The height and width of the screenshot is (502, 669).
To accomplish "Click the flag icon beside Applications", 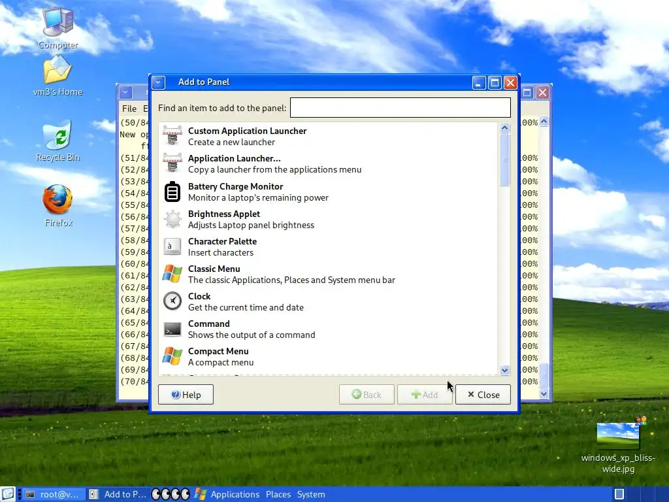I will click(200, 494).
